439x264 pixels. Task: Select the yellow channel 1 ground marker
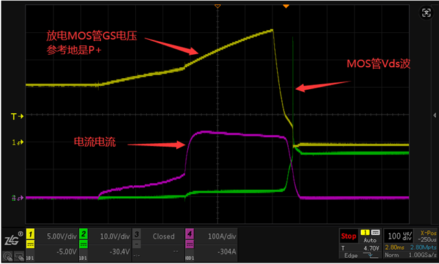pos(18,142)
